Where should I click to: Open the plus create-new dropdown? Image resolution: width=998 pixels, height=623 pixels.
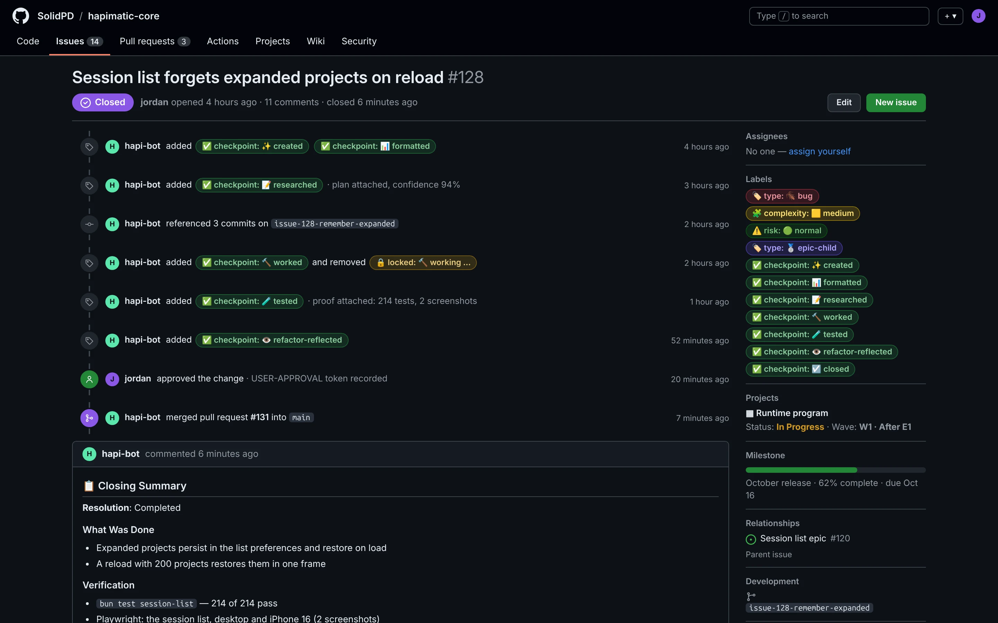tap(950, 16)
